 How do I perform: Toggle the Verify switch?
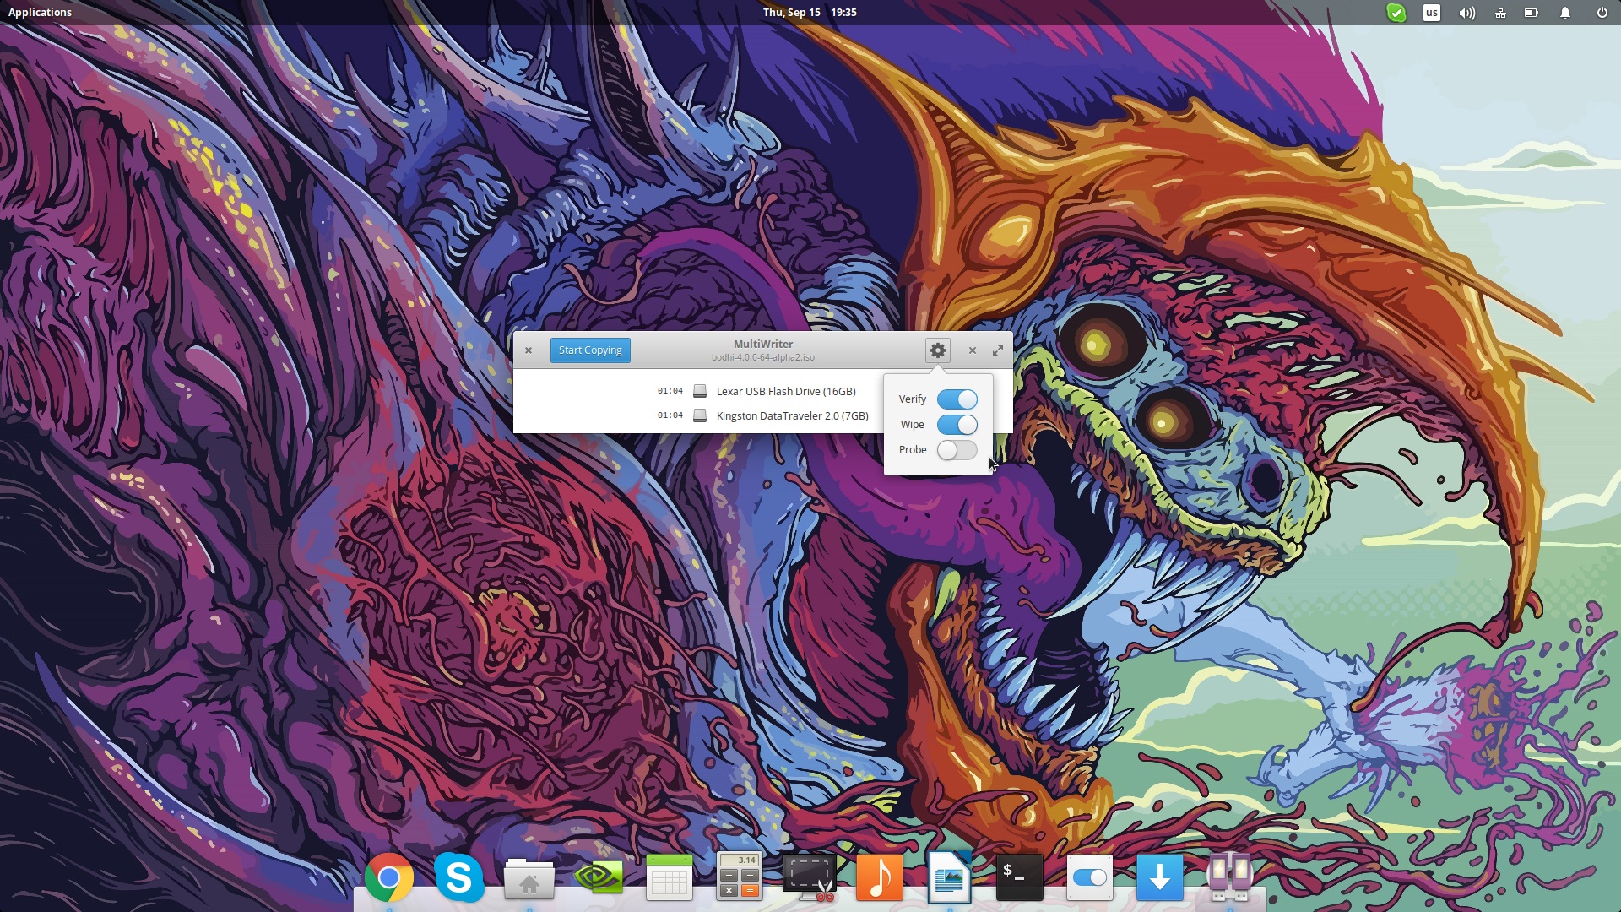(957, 399)
